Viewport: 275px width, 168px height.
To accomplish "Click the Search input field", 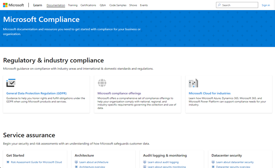I will click(x=237, y=5).
